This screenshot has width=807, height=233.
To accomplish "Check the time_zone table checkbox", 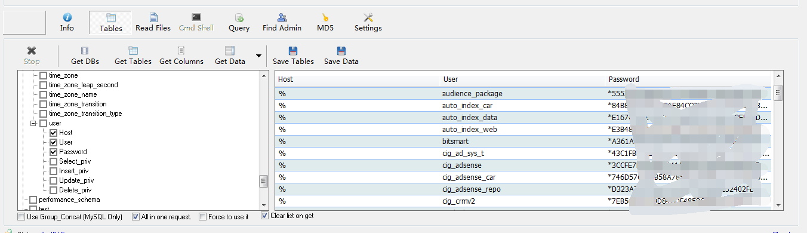I will coord(43,75).
